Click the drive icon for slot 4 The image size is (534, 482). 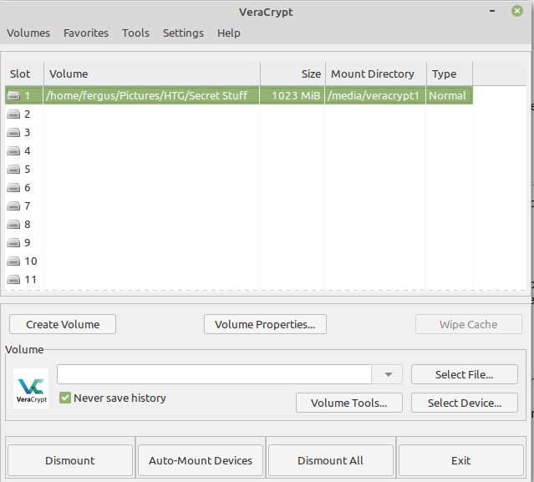click(14, 151)
